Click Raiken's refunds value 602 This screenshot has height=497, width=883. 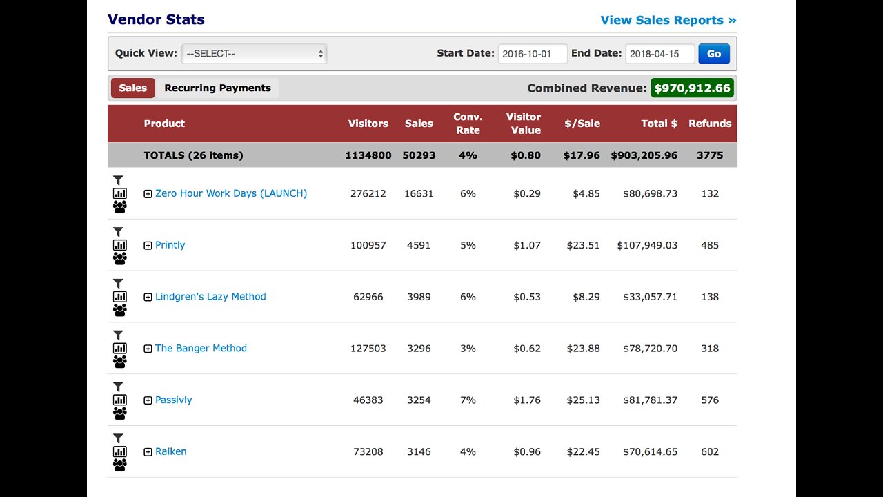pos(710,451)
